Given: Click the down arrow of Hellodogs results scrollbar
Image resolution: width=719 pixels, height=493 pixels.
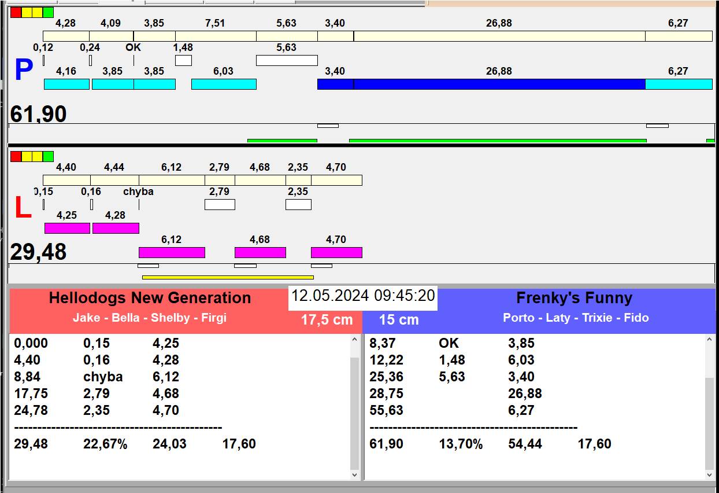Looking at the screenshot, I should point(355,474).
